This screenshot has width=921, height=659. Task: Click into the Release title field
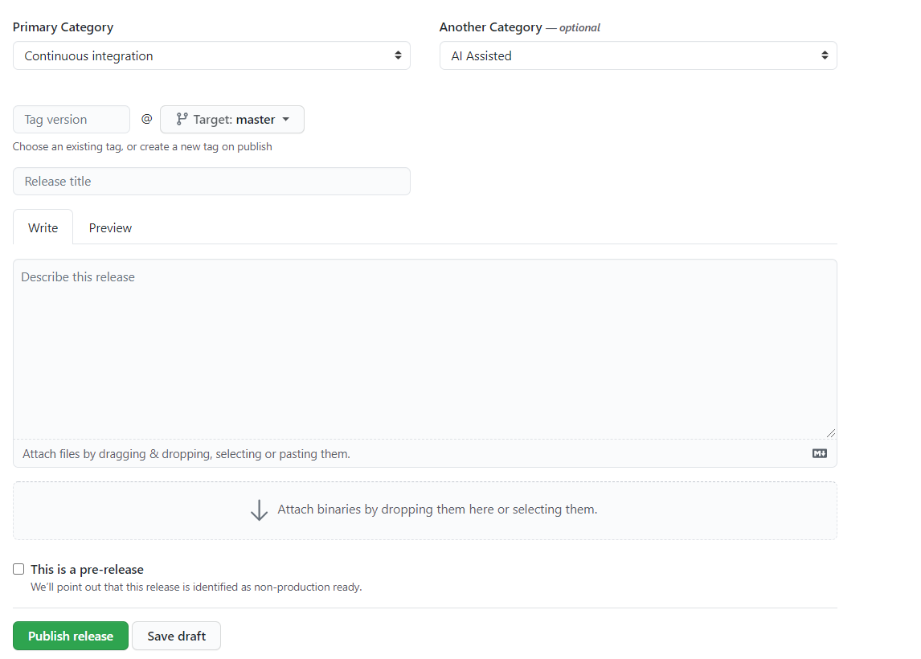(211, 182)
